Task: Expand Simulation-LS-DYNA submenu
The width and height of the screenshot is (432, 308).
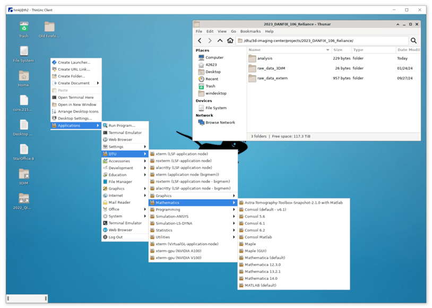Action: coord(193,224)
